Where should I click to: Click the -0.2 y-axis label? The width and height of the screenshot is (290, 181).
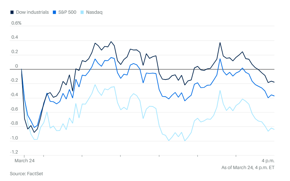click(14, 81)
